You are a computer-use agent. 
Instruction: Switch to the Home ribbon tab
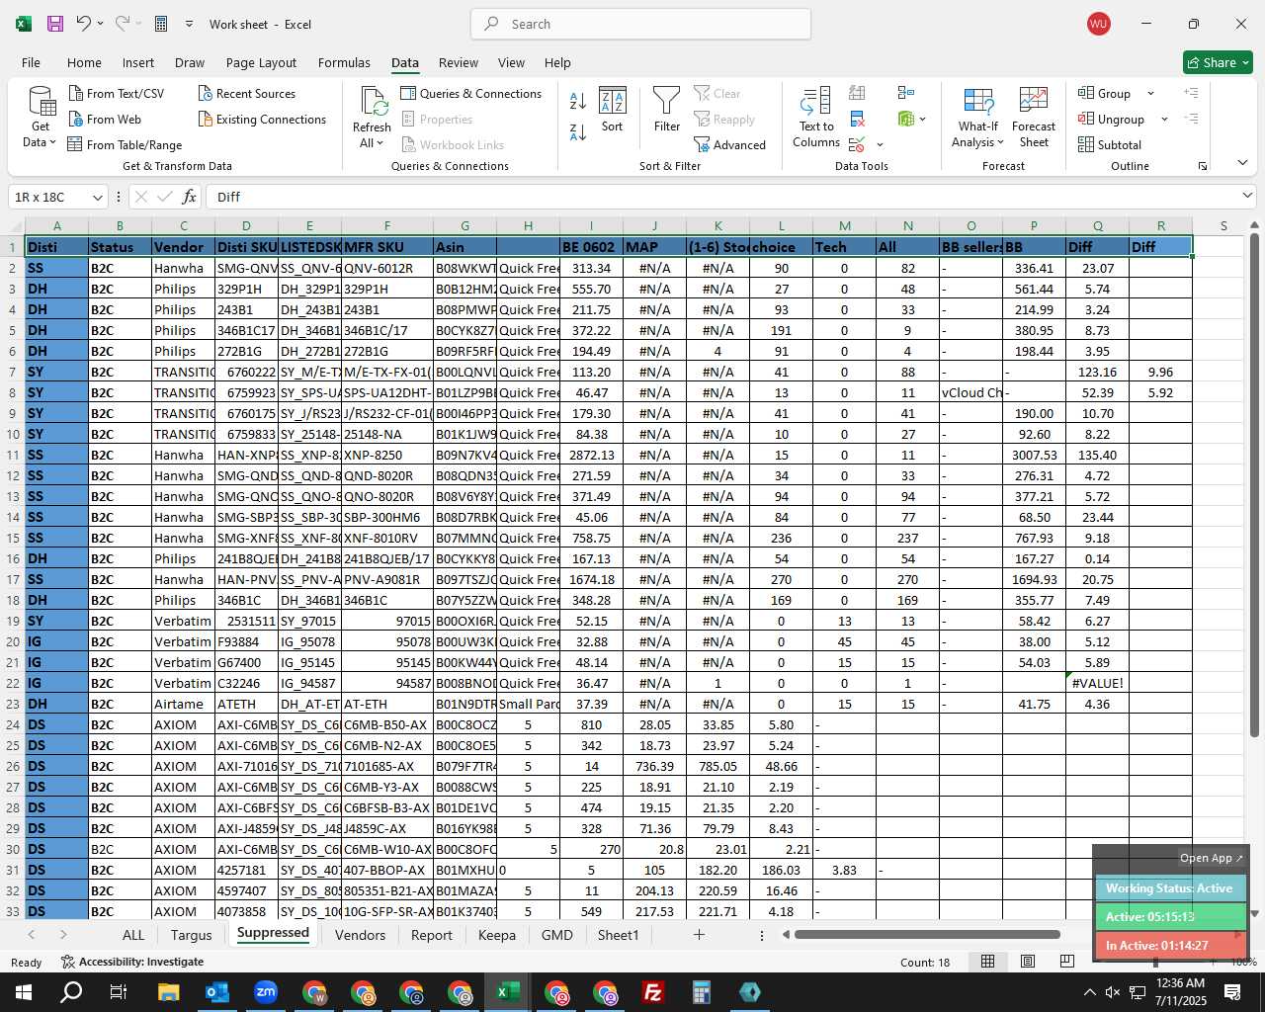click(84, 62)
